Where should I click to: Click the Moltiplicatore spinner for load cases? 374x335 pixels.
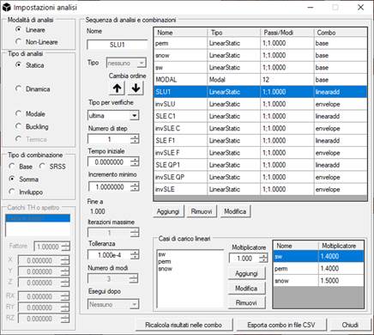tap(248, 259)
